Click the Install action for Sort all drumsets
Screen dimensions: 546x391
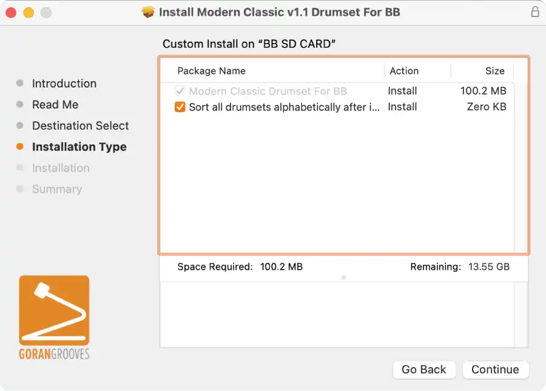click(x=402, y=107)
